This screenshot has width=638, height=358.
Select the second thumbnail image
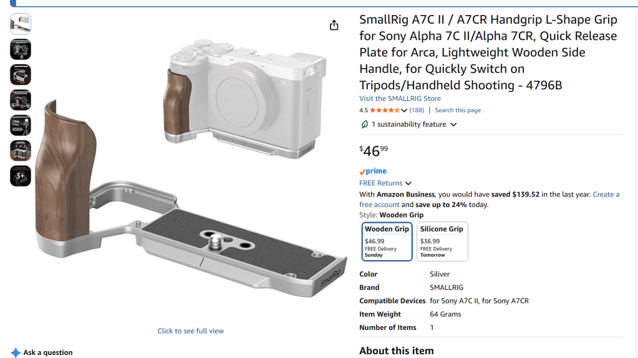(x=21, y=49)
